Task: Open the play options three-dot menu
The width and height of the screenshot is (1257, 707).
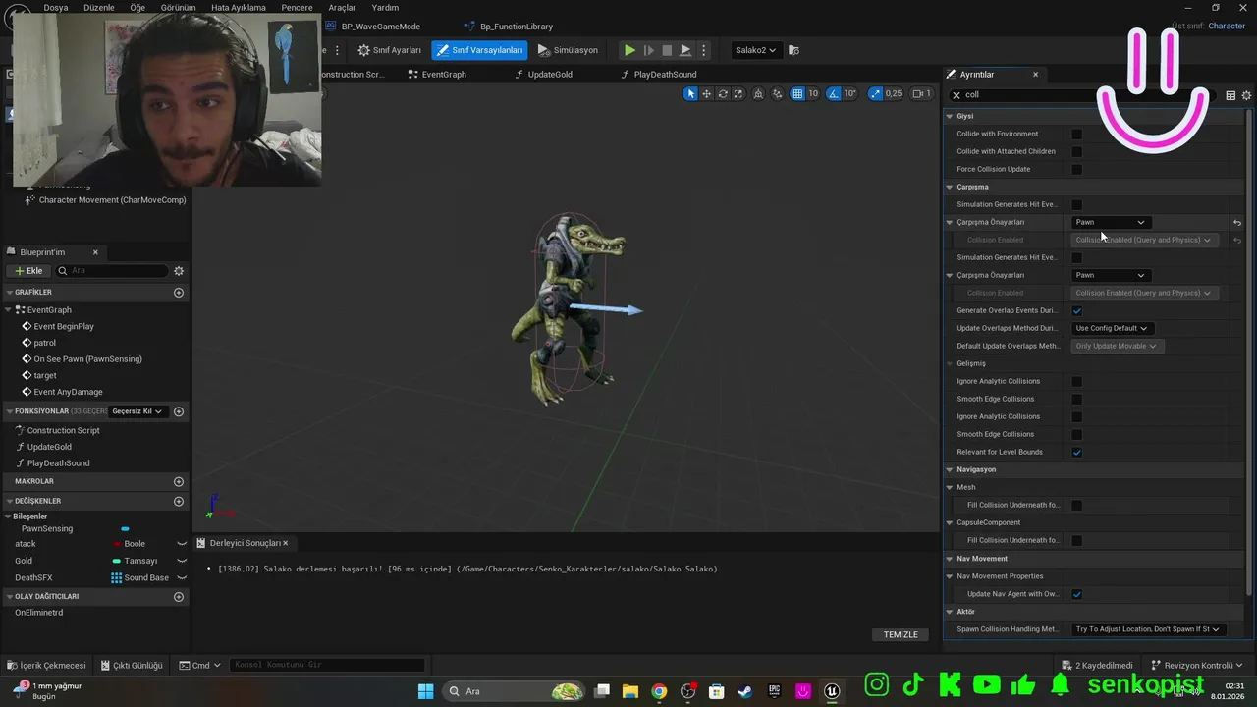Action: 703,50
